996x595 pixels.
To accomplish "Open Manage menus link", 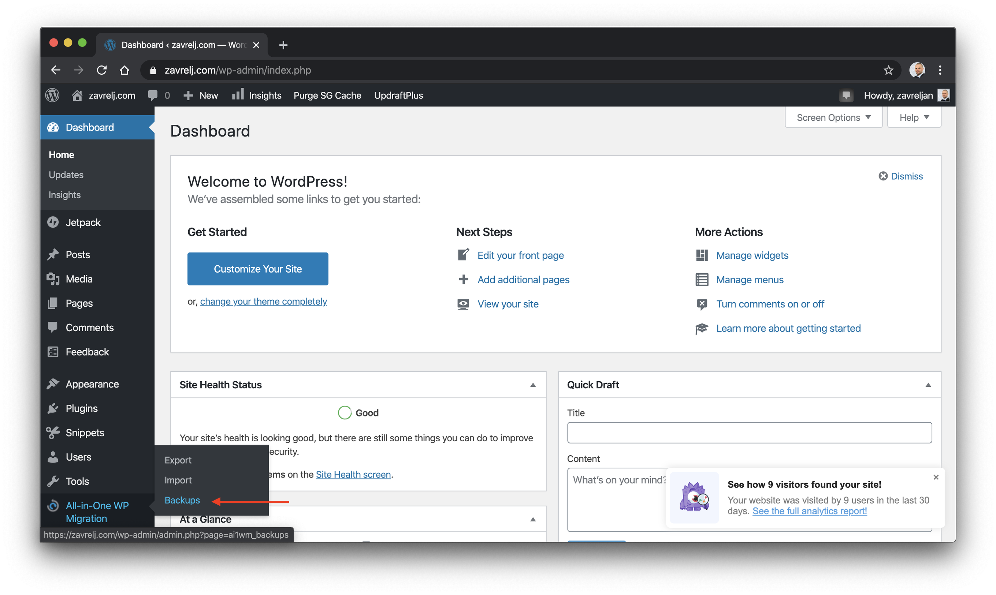I will pos(750,280).
